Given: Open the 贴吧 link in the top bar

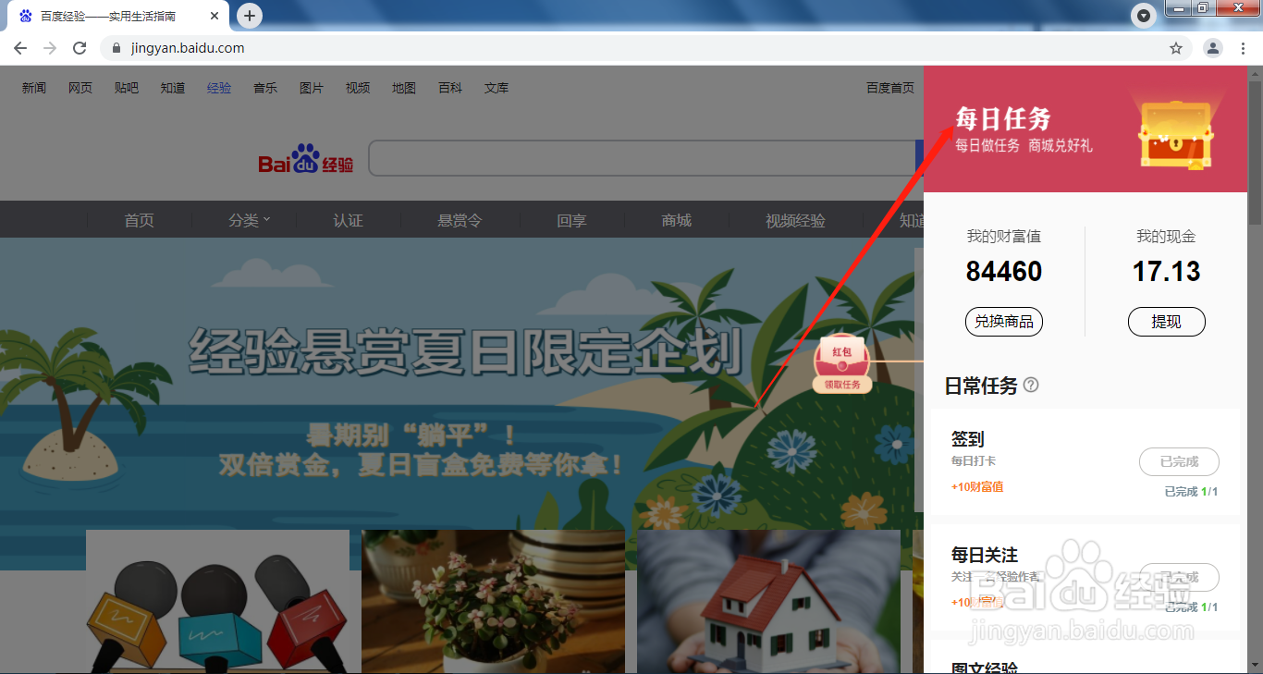Looking at the screenshot, I should (127, 88).
